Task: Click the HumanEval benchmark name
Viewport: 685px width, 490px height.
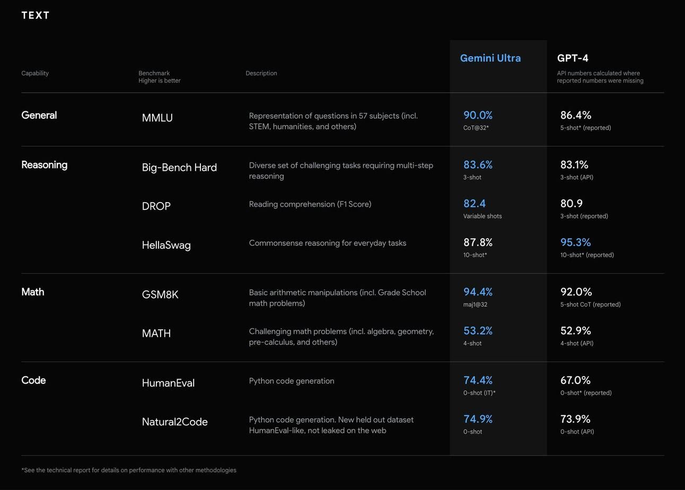Action: (168, 383)
